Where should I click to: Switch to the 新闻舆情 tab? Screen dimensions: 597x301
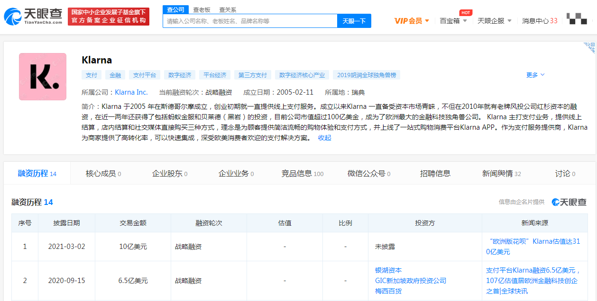(x=502, y=173)
